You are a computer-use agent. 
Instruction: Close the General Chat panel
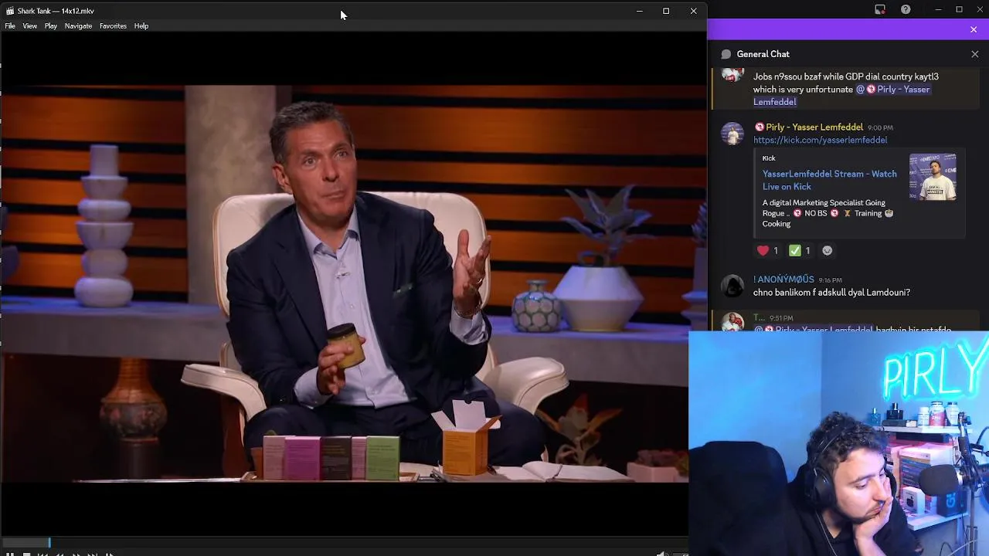coord(975,54)
